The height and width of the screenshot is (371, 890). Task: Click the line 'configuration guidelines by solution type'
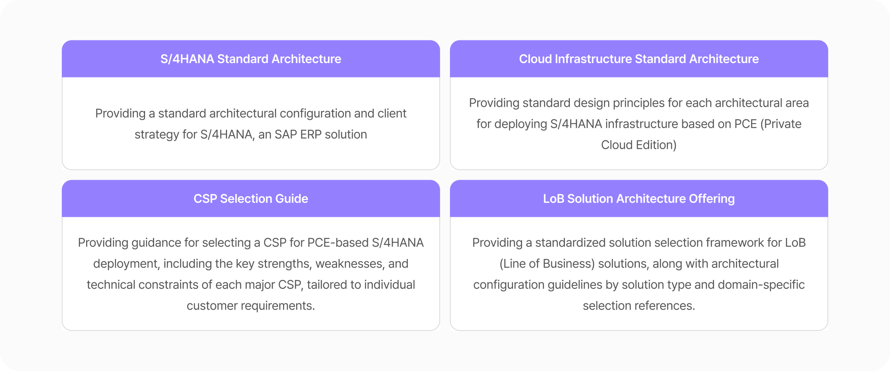639,285
